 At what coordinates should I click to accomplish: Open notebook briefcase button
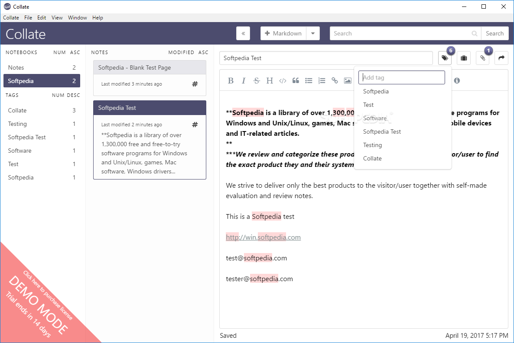point(464,58)
